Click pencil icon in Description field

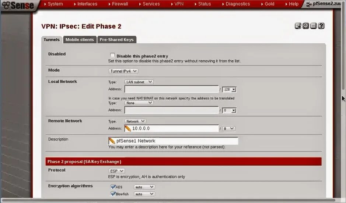click(x=112, y=141)
